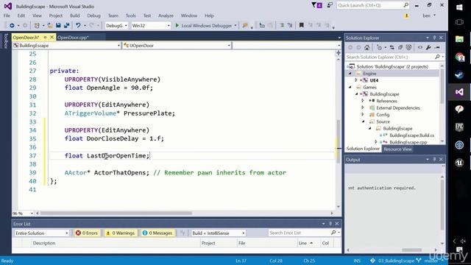The image size is (471, 265).
Task: Collapse the Source folder node
Action: (363, 121)
